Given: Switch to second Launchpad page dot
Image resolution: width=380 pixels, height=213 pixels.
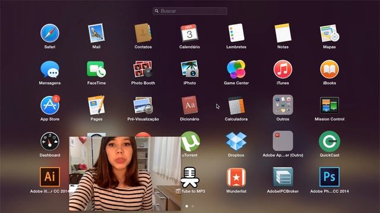Looking at the screenshot, I should click(192, 206).
